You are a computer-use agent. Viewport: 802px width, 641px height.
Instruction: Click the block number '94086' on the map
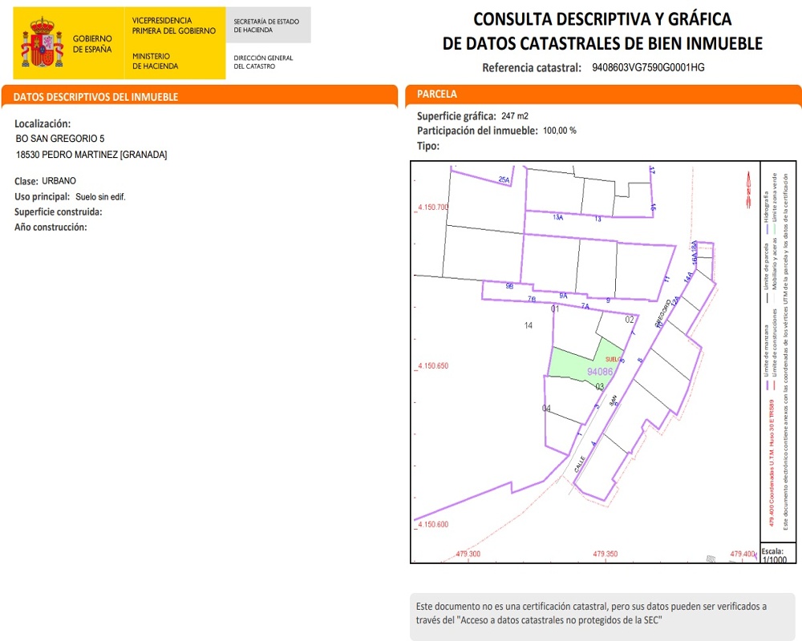pos(600,372)
